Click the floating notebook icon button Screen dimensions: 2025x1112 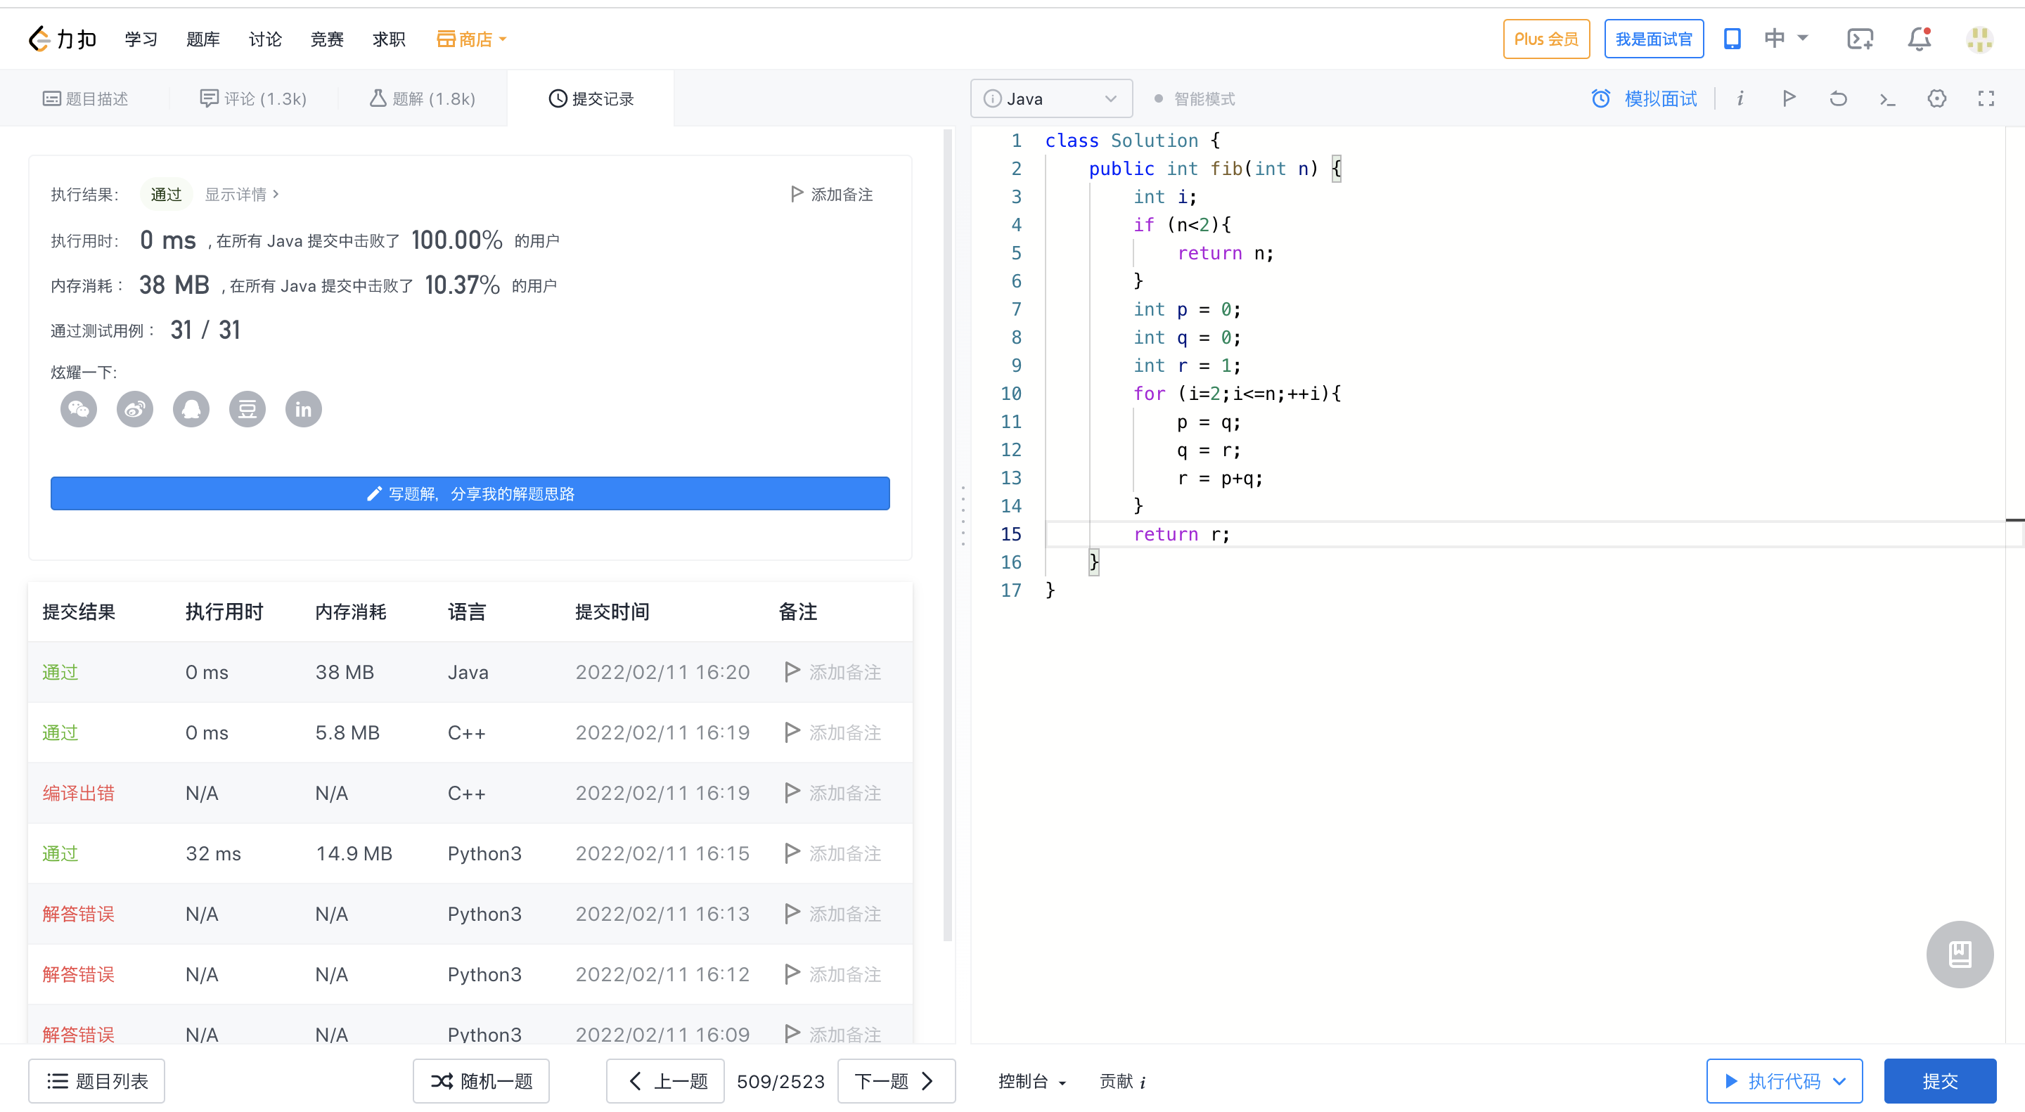point(1960,954)
